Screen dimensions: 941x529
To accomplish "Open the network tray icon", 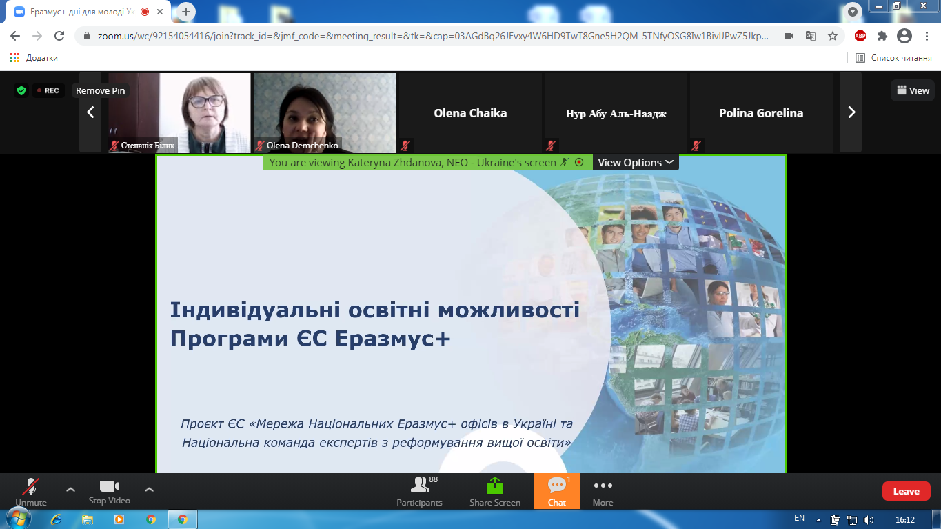I will (x=852, y=519).
